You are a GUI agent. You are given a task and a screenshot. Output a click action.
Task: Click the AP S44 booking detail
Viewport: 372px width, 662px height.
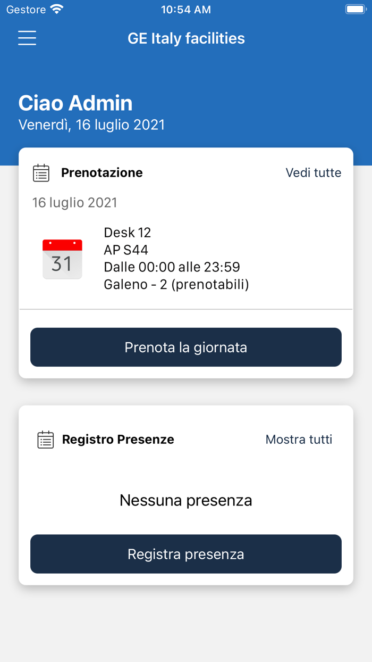click(x=122, y=250)
